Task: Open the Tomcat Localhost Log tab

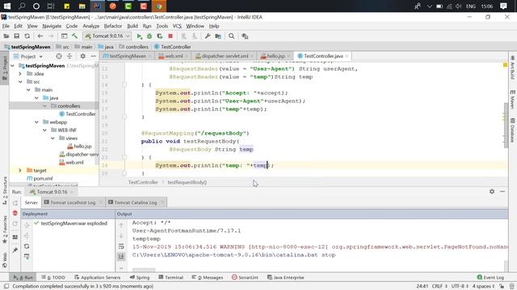Action: pyautogui.click(x=73, y=202)
